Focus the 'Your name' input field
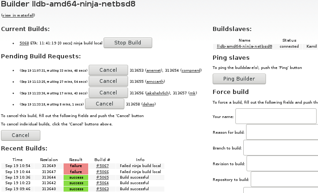The height and width of the screenshot is (193, 318). coord(276,116)
